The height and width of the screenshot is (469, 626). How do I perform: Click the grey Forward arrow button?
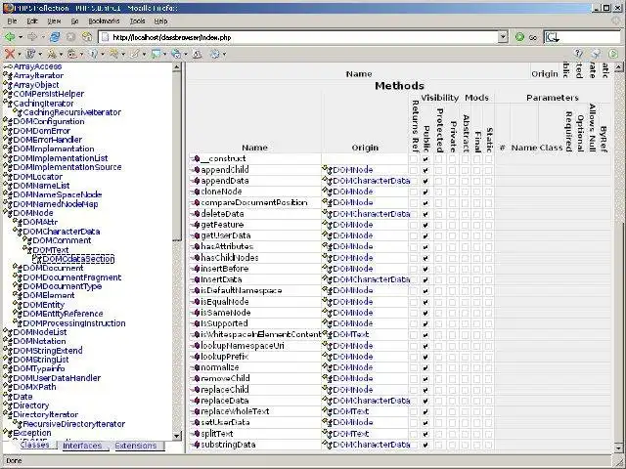tap(32, 37)
